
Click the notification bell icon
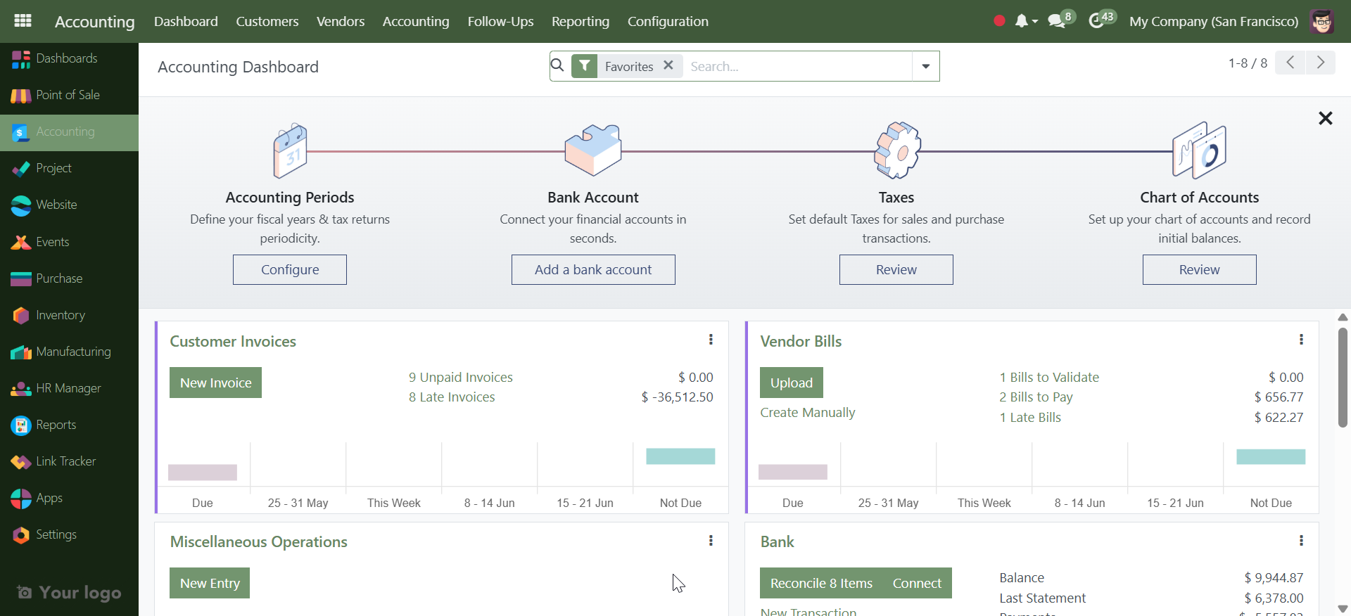tap(1022, 21)
